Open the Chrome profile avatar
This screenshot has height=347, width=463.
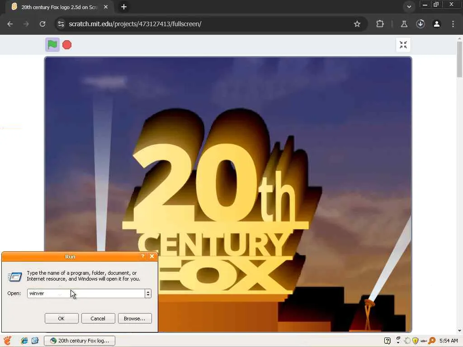[x=437, y=24]
